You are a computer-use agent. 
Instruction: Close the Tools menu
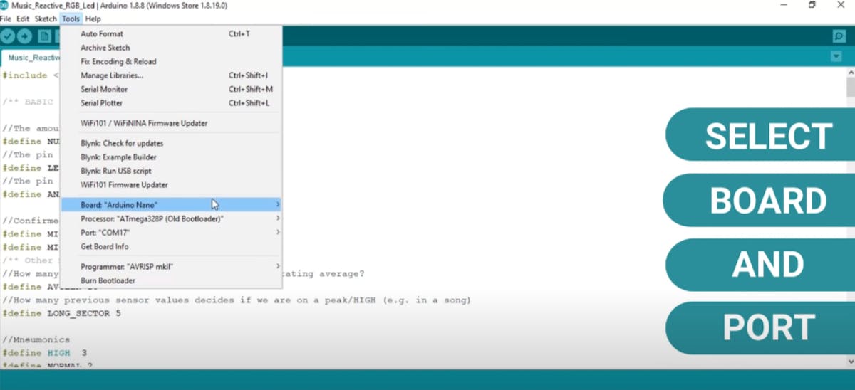71,19
